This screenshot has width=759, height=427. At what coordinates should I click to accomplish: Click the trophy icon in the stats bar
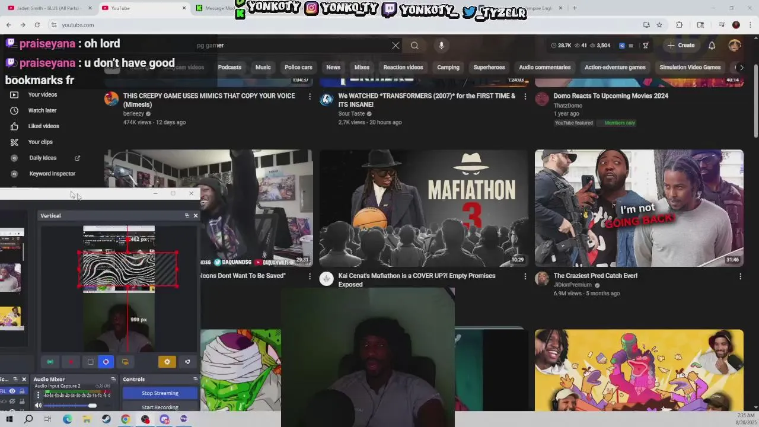coord(646,45)
